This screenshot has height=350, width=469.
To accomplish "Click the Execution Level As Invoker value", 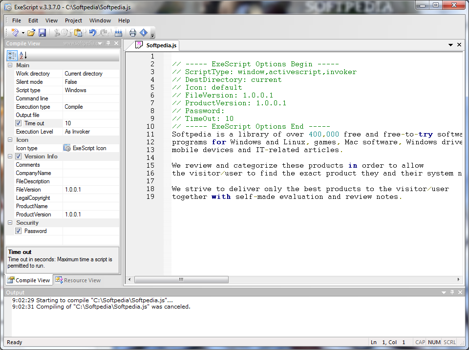I will click(91, 132).
